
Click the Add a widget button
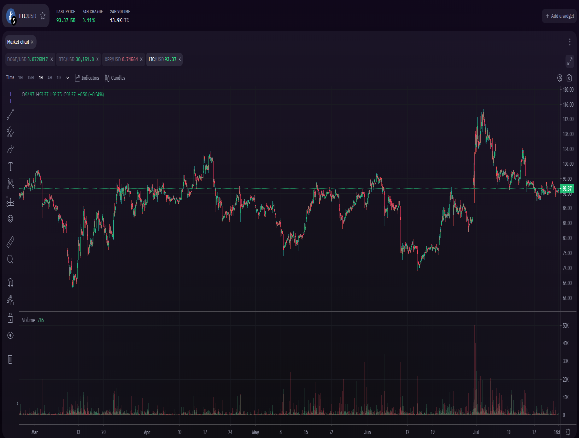point(559,16)
